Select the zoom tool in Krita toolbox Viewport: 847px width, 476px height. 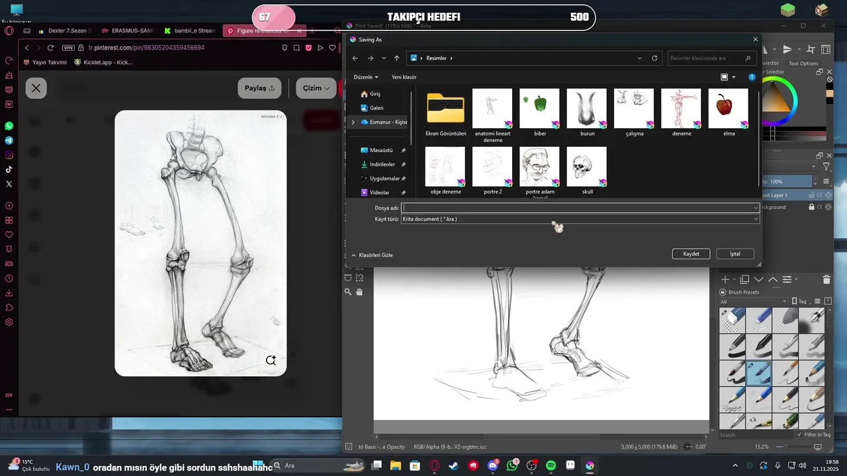point(348,292)
